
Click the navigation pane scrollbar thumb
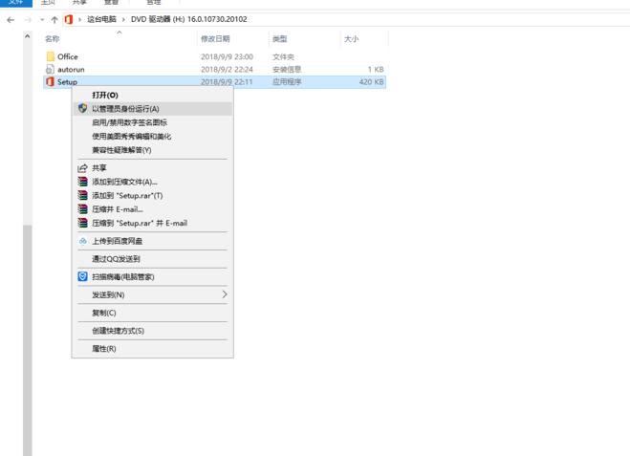pyautogui.click(x=28, y=340)
